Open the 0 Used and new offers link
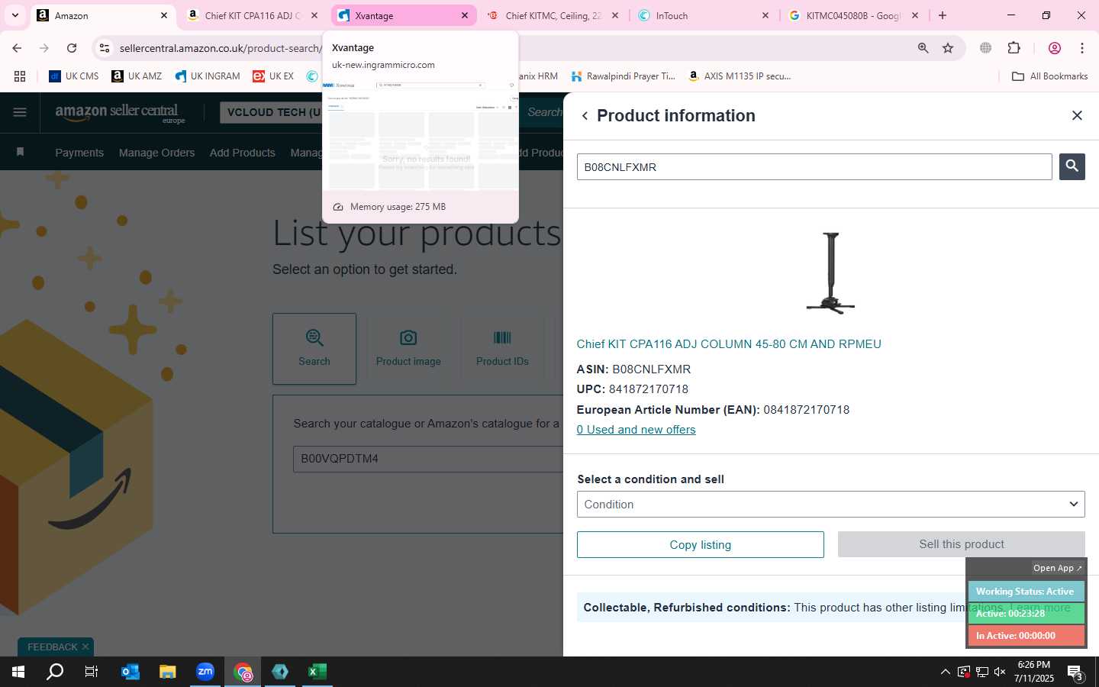Viewport: 1099px width, 687px height. click(x=636, y=430)
